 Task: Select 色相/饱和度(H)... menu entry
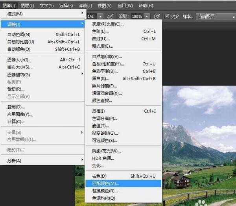[x=107, y=64]
